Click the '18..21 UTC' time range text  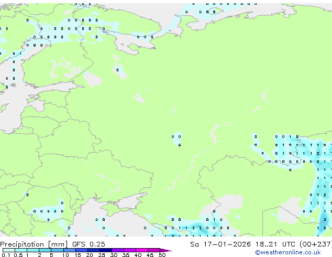tap(275, 244)
